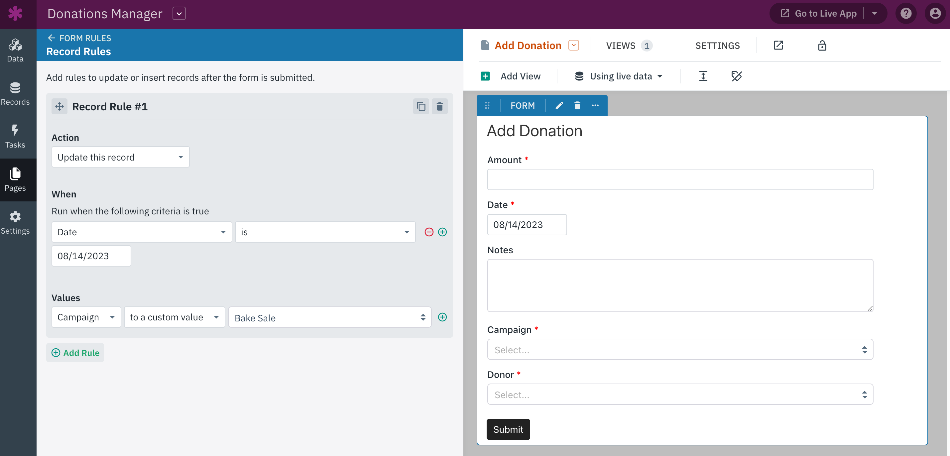The height and width of the screenshot is (456, 950).
Task: Duplicate Record Rule #1
Action: tap(421, 107)
